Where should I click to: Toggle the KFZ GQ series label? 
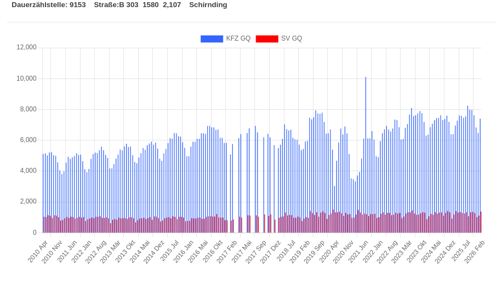click(238, 39)
